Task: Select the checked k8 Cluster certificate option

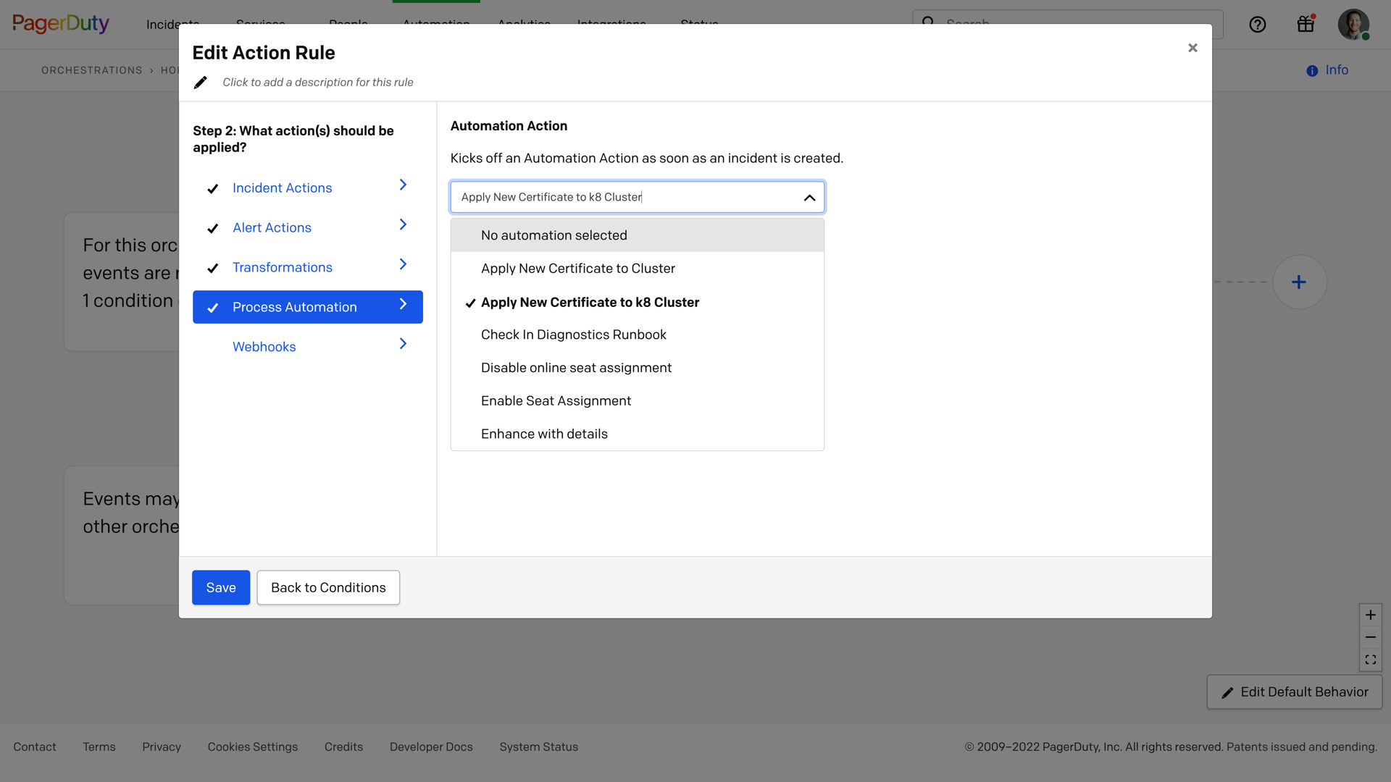Action: 590,302
